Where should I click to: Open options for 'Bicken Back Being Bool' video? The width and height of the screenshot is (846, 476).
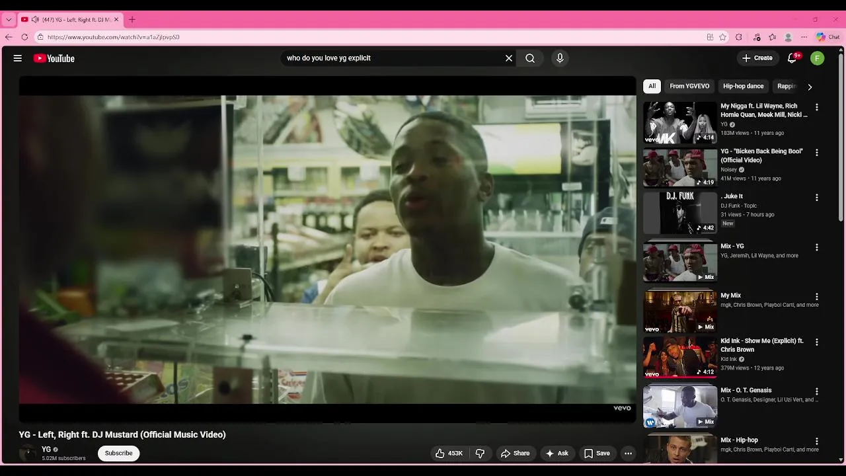pyautogui.click(x=817, y=153)
